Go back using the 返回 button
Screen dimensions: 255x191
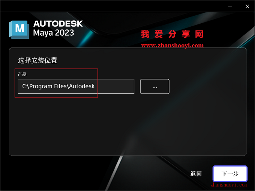tap(196, 174)
